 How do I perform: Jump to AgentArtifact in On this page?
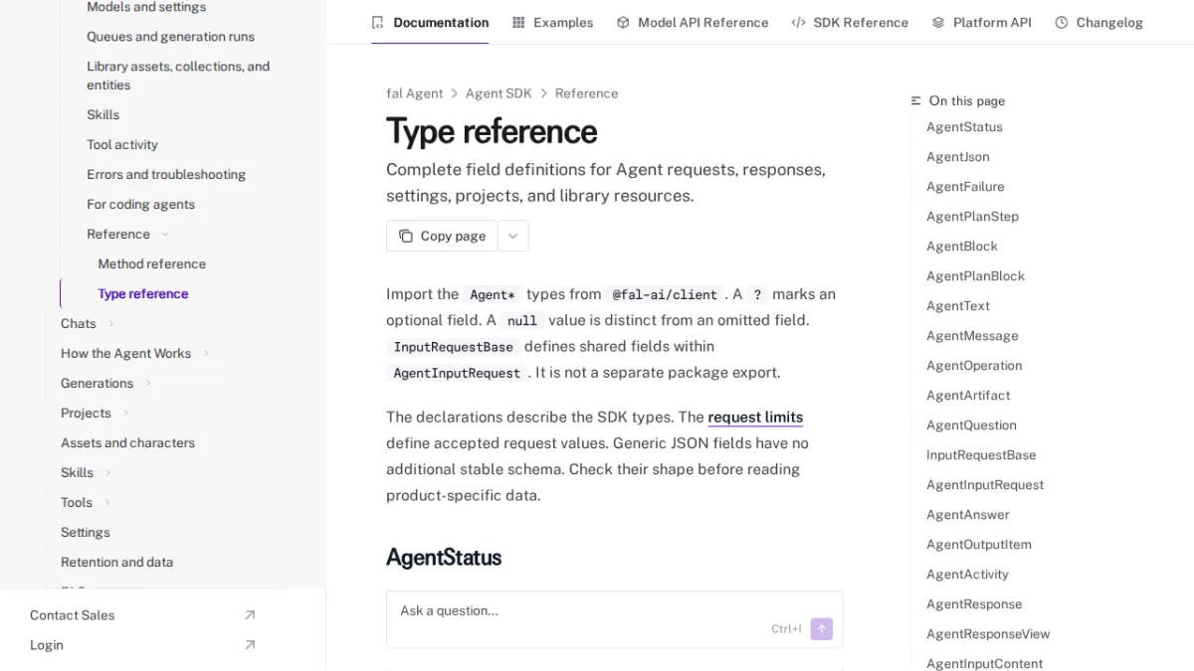pyautogui.click(x=968, y=396)
